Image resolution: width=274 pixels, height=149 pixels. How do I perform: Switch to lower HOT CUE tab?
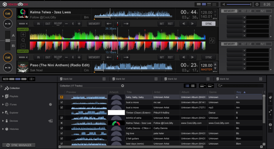(x=246, y=44)
